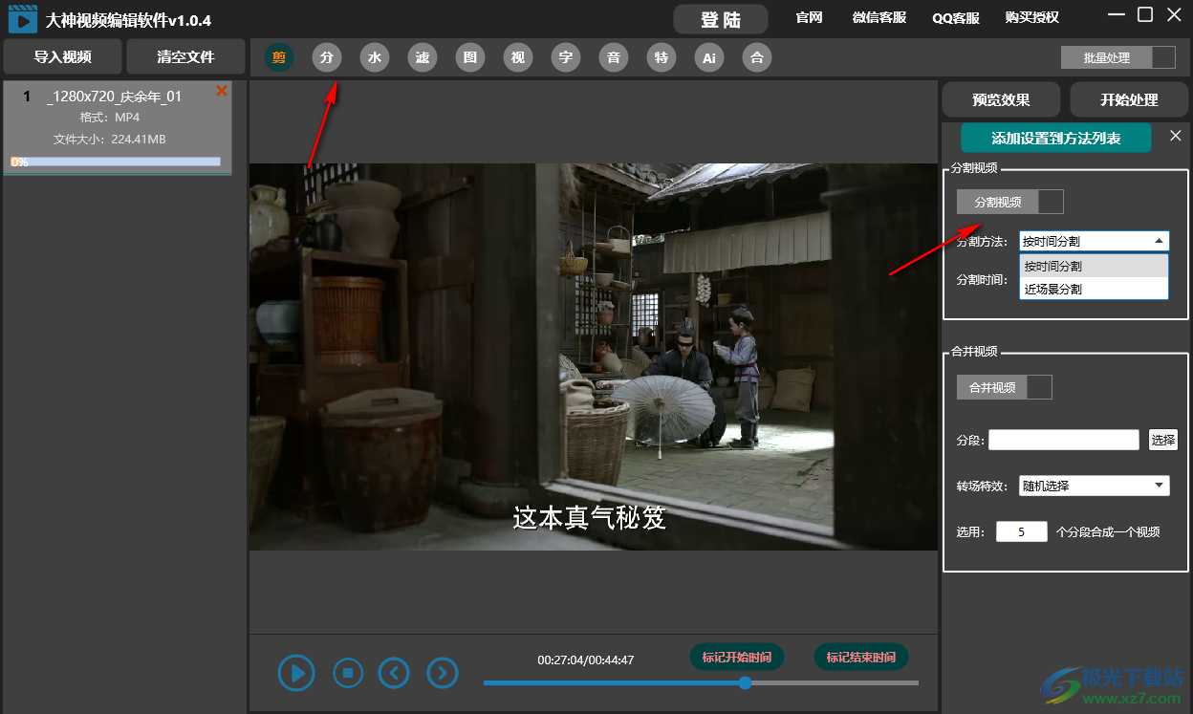Screen dimensions: 1193x714
Task: Open the 特 (effects) tool
Action: tap(662, 57)
